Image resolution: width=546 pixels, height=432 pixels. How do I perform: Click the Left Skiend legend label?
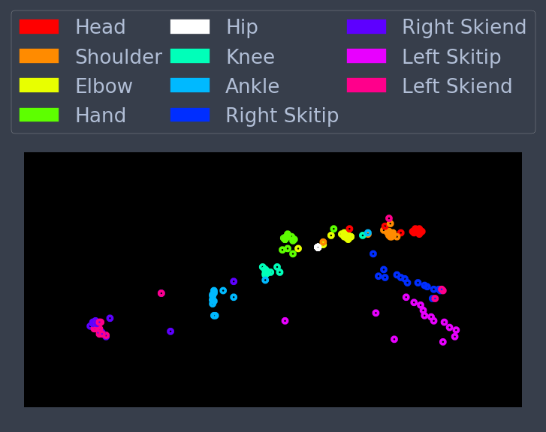pyautogui.click(x=457, y=86)
